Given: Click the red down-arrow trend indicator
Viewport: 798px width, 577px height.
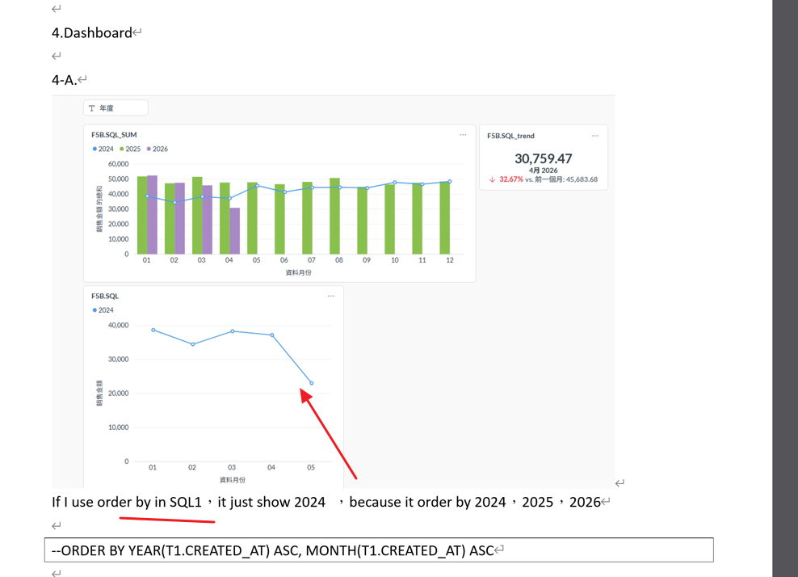Looking at the screenshot, I should click(x=492, y=179).
